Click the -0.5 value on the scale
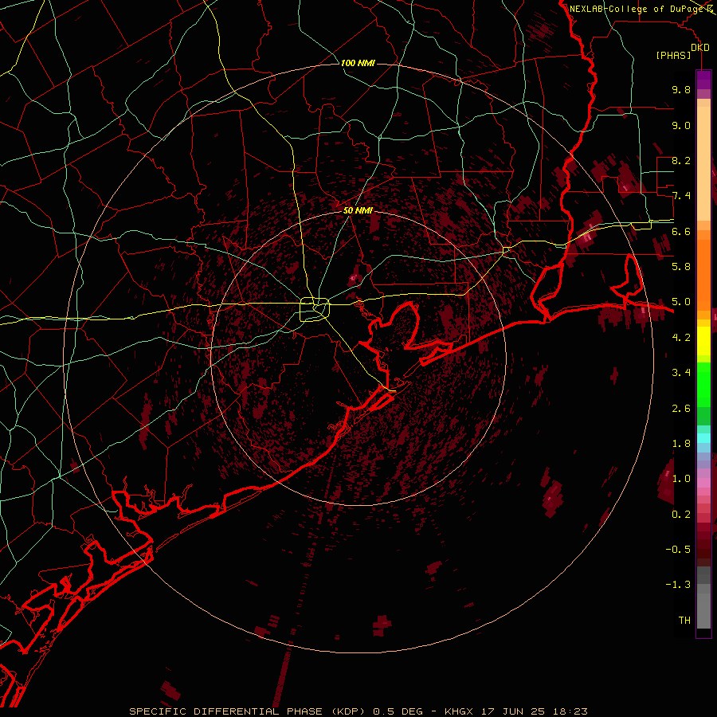Image resolution: width=717 pixels, height=717 pixels. click(678, 550)
